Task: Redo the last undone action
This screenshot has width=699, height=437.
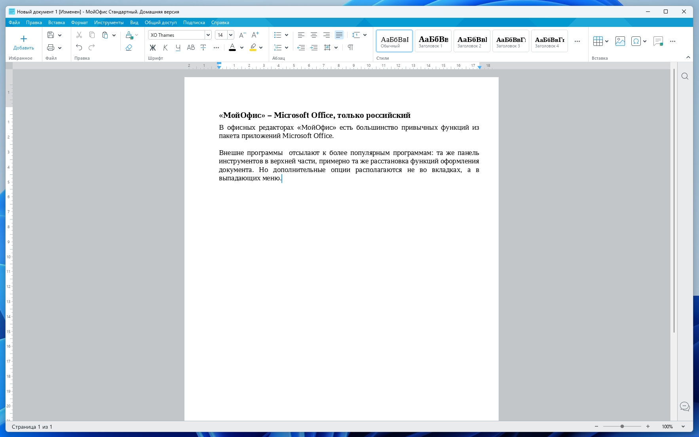Action: tap(92, 47)
